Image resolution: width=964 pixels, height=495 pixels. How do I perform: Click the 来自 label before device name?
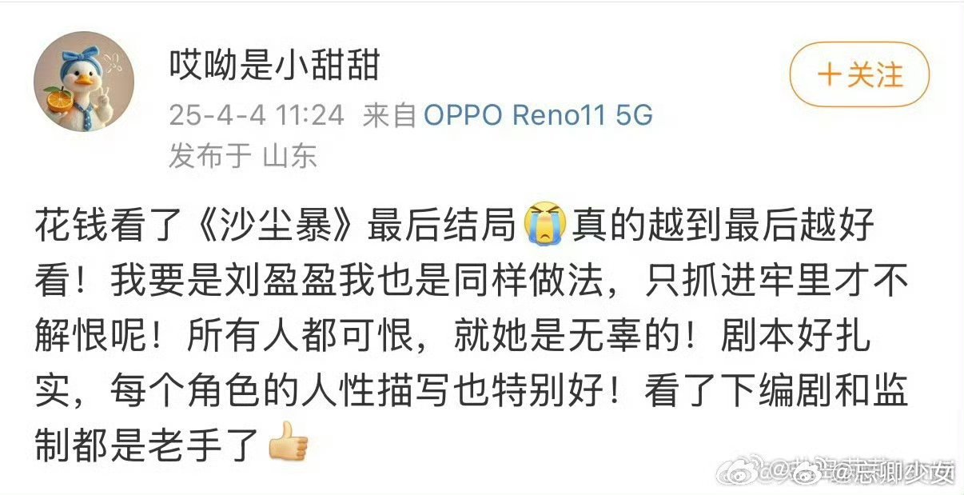coord(389,115)
